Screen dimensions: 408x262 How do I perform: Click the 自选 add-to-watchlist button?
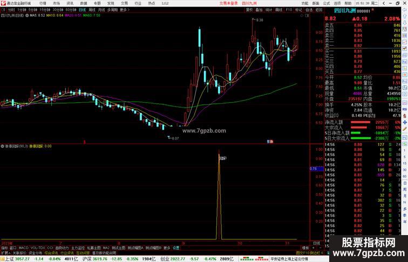(x=309, y=10)
